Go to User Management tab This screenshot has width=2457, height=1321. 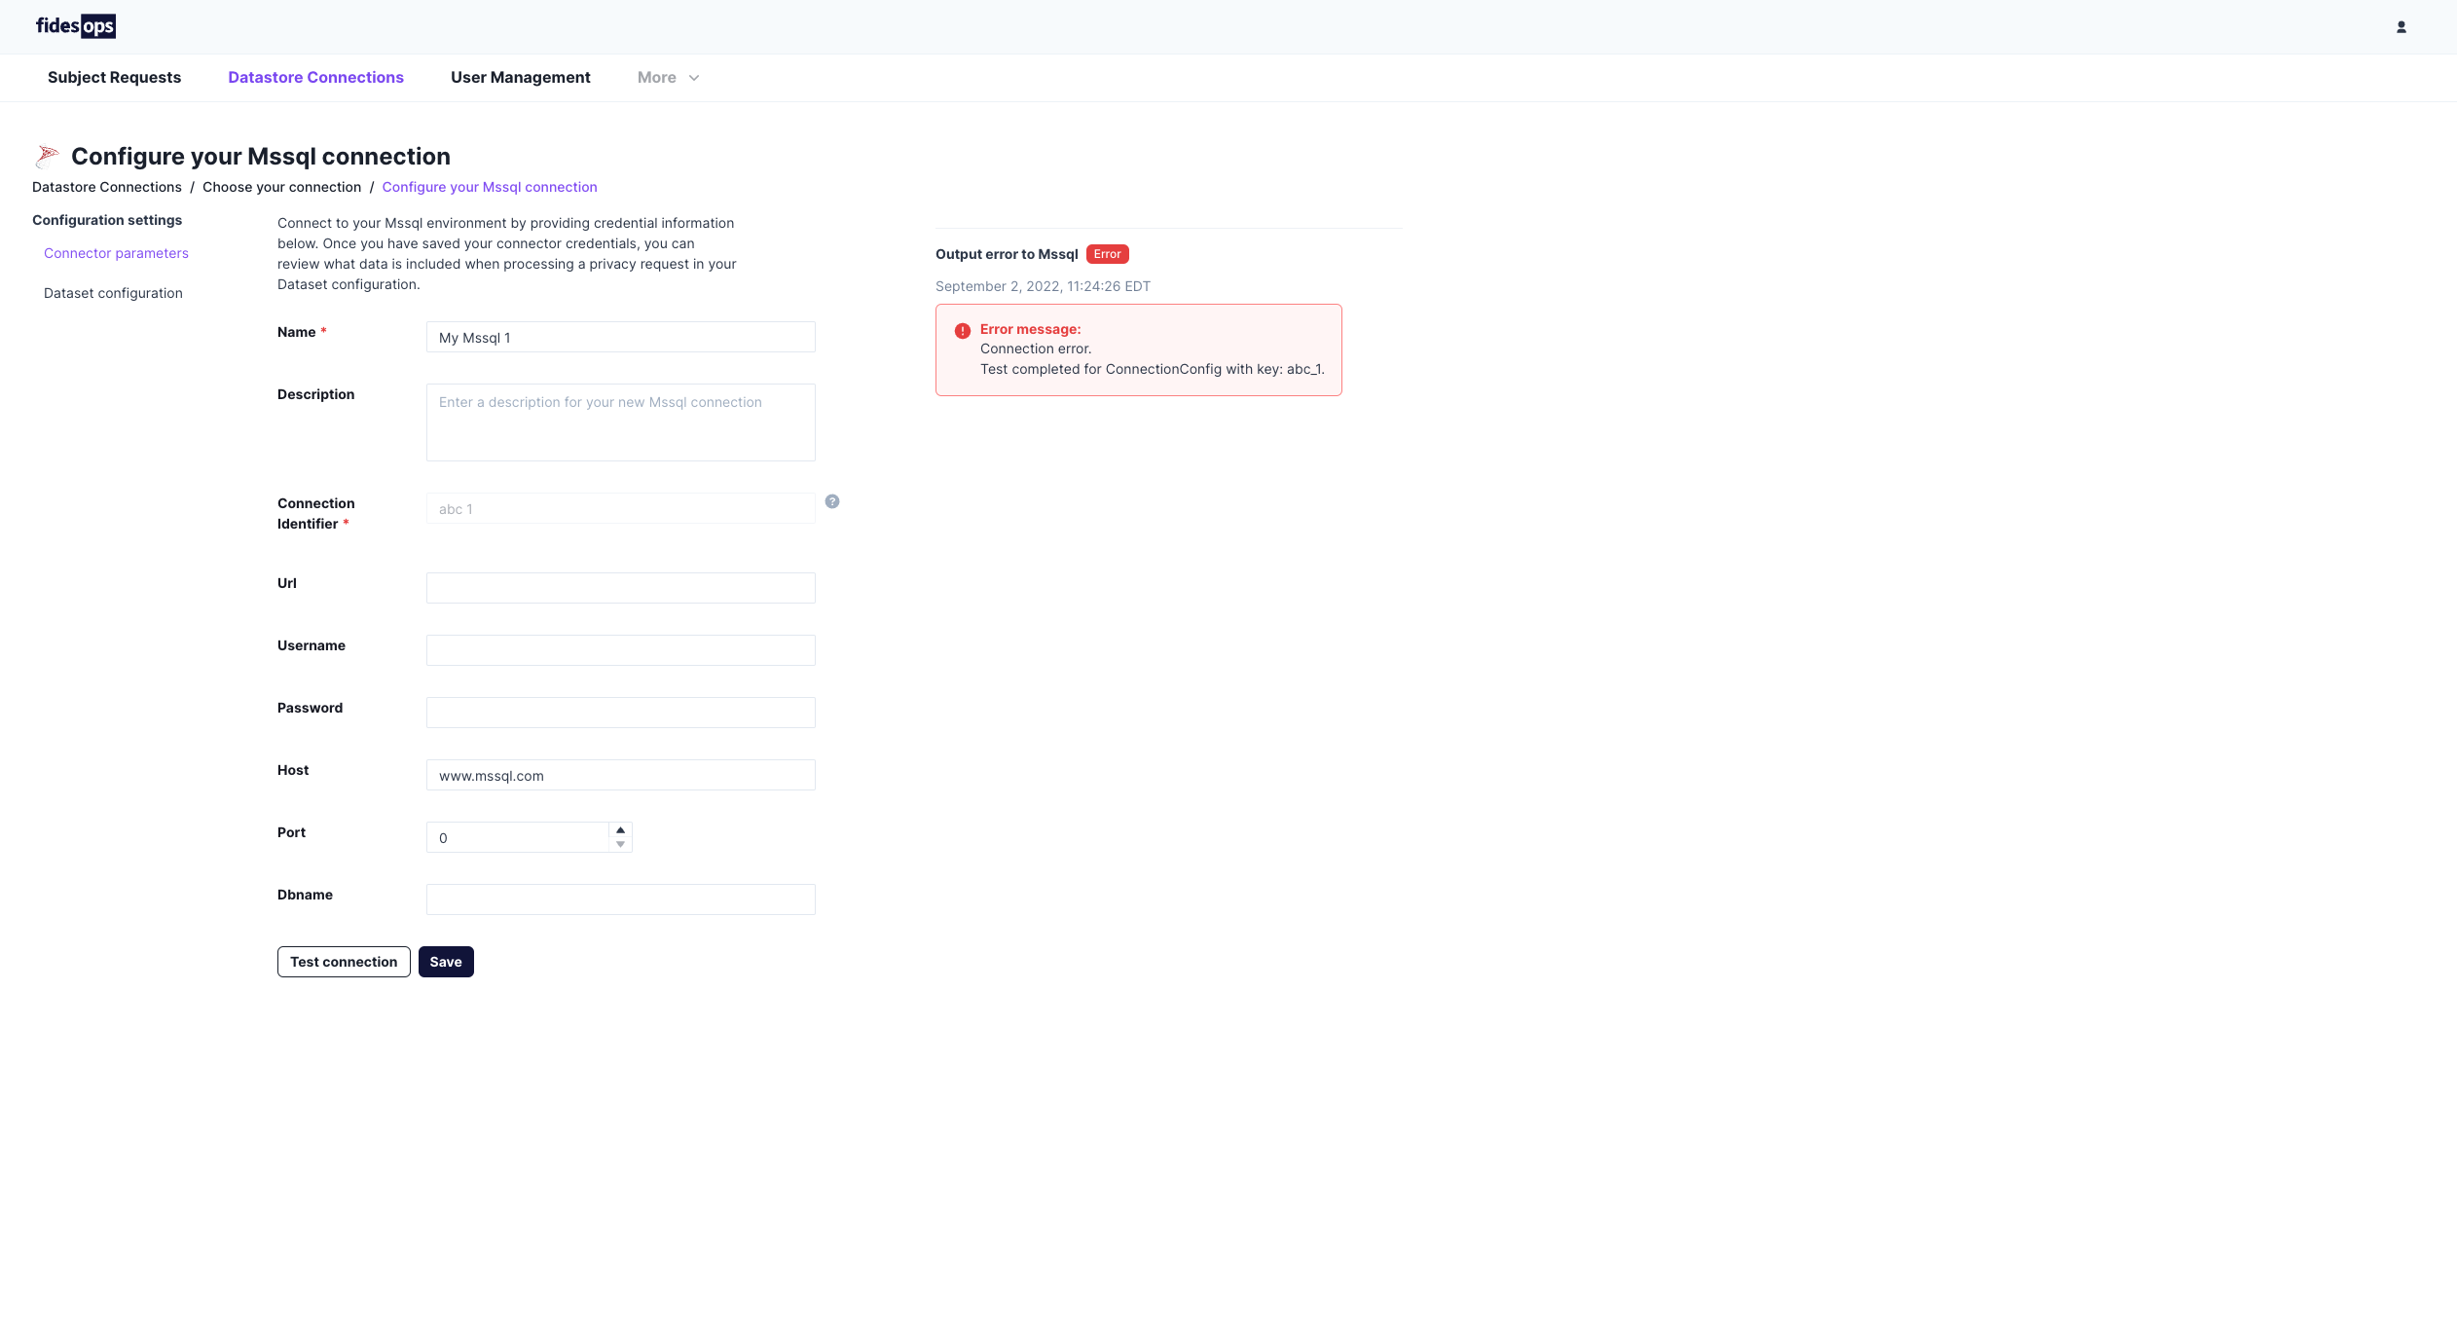coord(520,78)
